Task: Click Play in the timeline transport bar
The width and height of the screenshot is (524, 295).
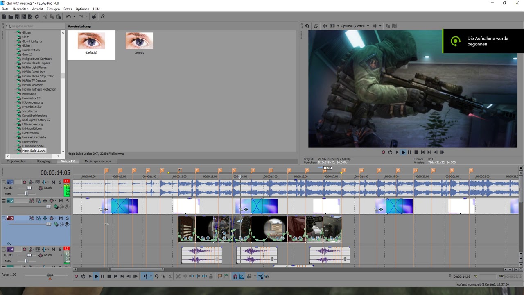Action: (96, 276)
